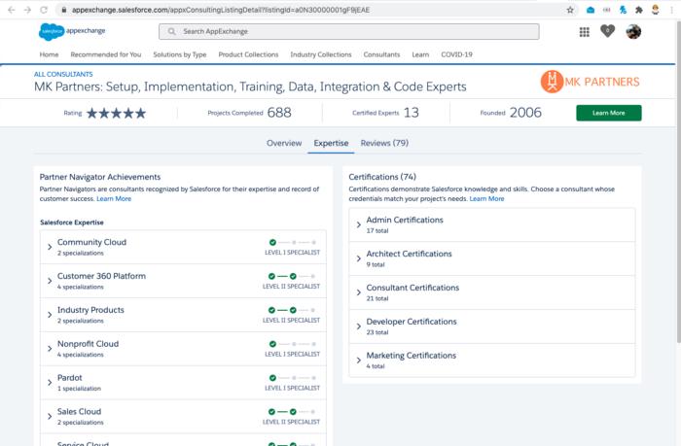681x446 pixels.
Task: Expand the Developer Certifications section
Action: coord(359,326)
